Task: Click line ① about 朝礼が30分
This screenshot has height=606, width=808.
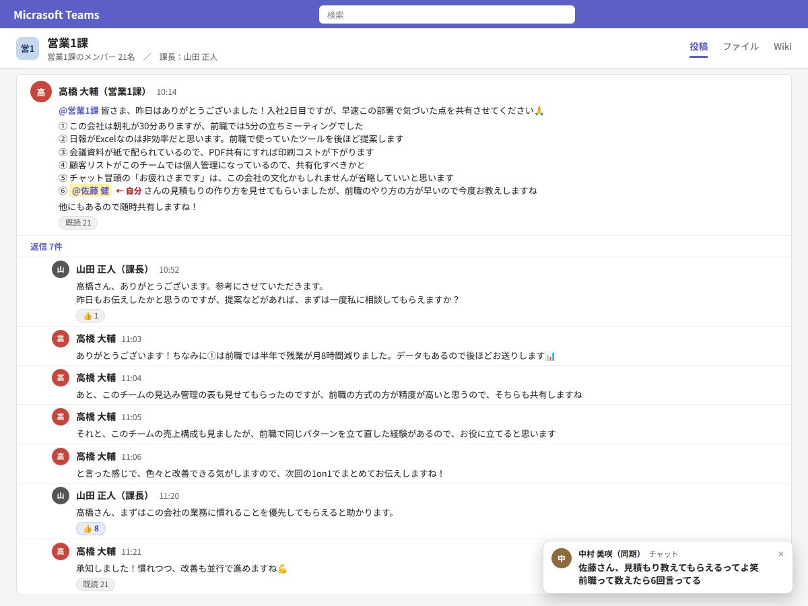Action: [x=211, y=126]
